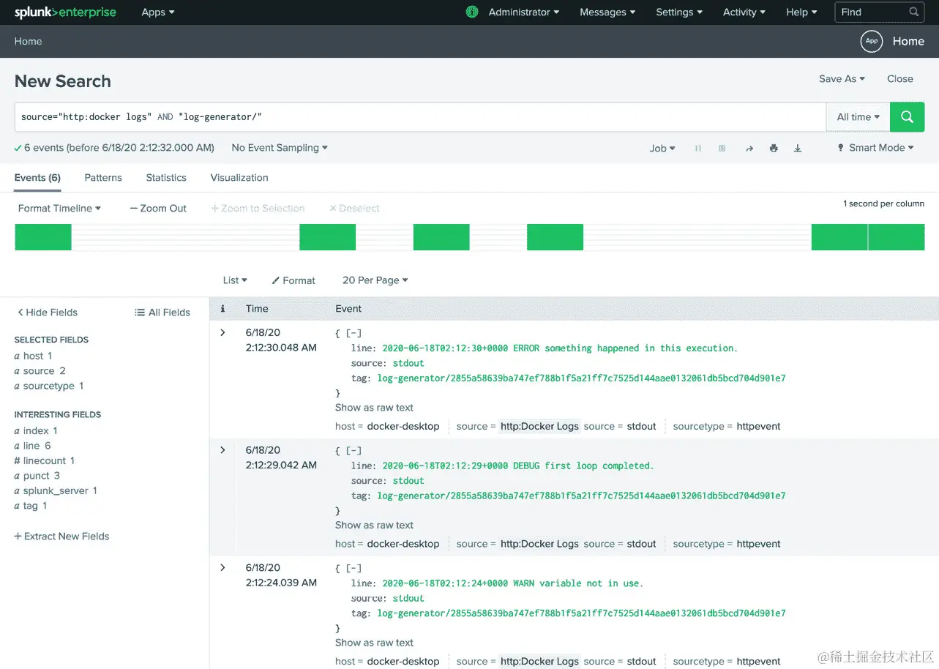Click the splunk enterprise logo
The height and width of the screenshot is (669, 939).
64,12
